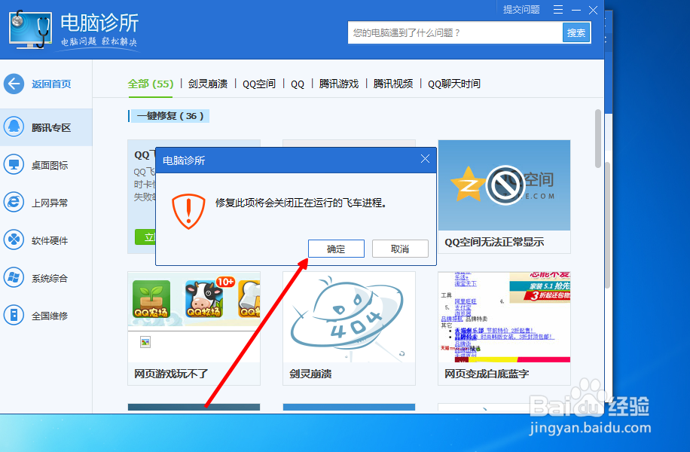Click the 网页变成白底蓝字 card title
Screen dimensions: 690x452
point(487,374)
